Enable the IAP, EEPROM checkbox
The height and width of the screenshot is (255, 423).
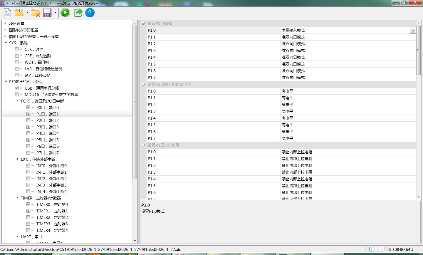tap(16, 75)
